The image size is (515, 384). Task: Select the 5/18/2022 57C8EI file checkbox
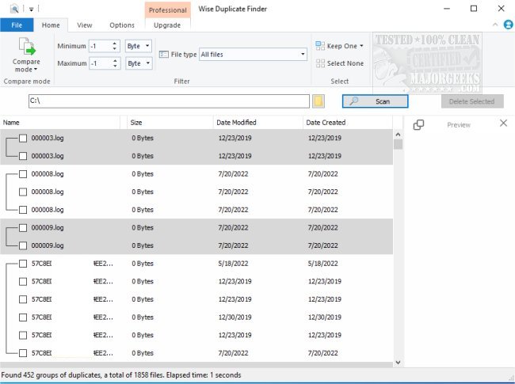[23, 264]
